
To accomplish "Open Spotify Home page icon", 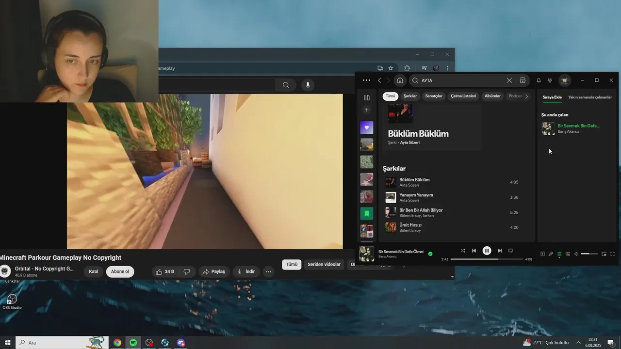I will pyautogui.click(x=400, y=80).
